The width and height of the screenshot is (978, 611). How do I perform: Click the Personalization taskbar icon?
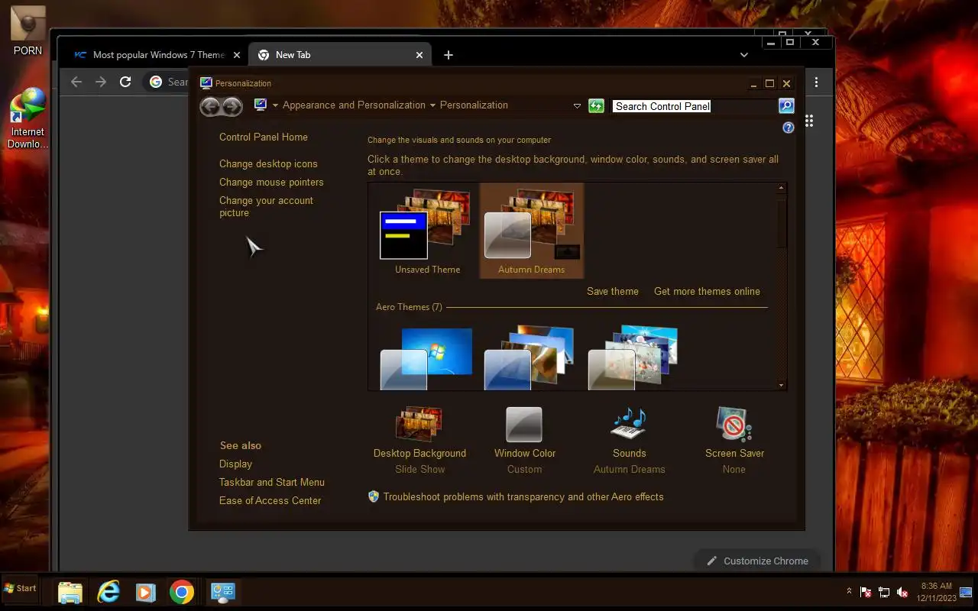[x=222, y=592]
